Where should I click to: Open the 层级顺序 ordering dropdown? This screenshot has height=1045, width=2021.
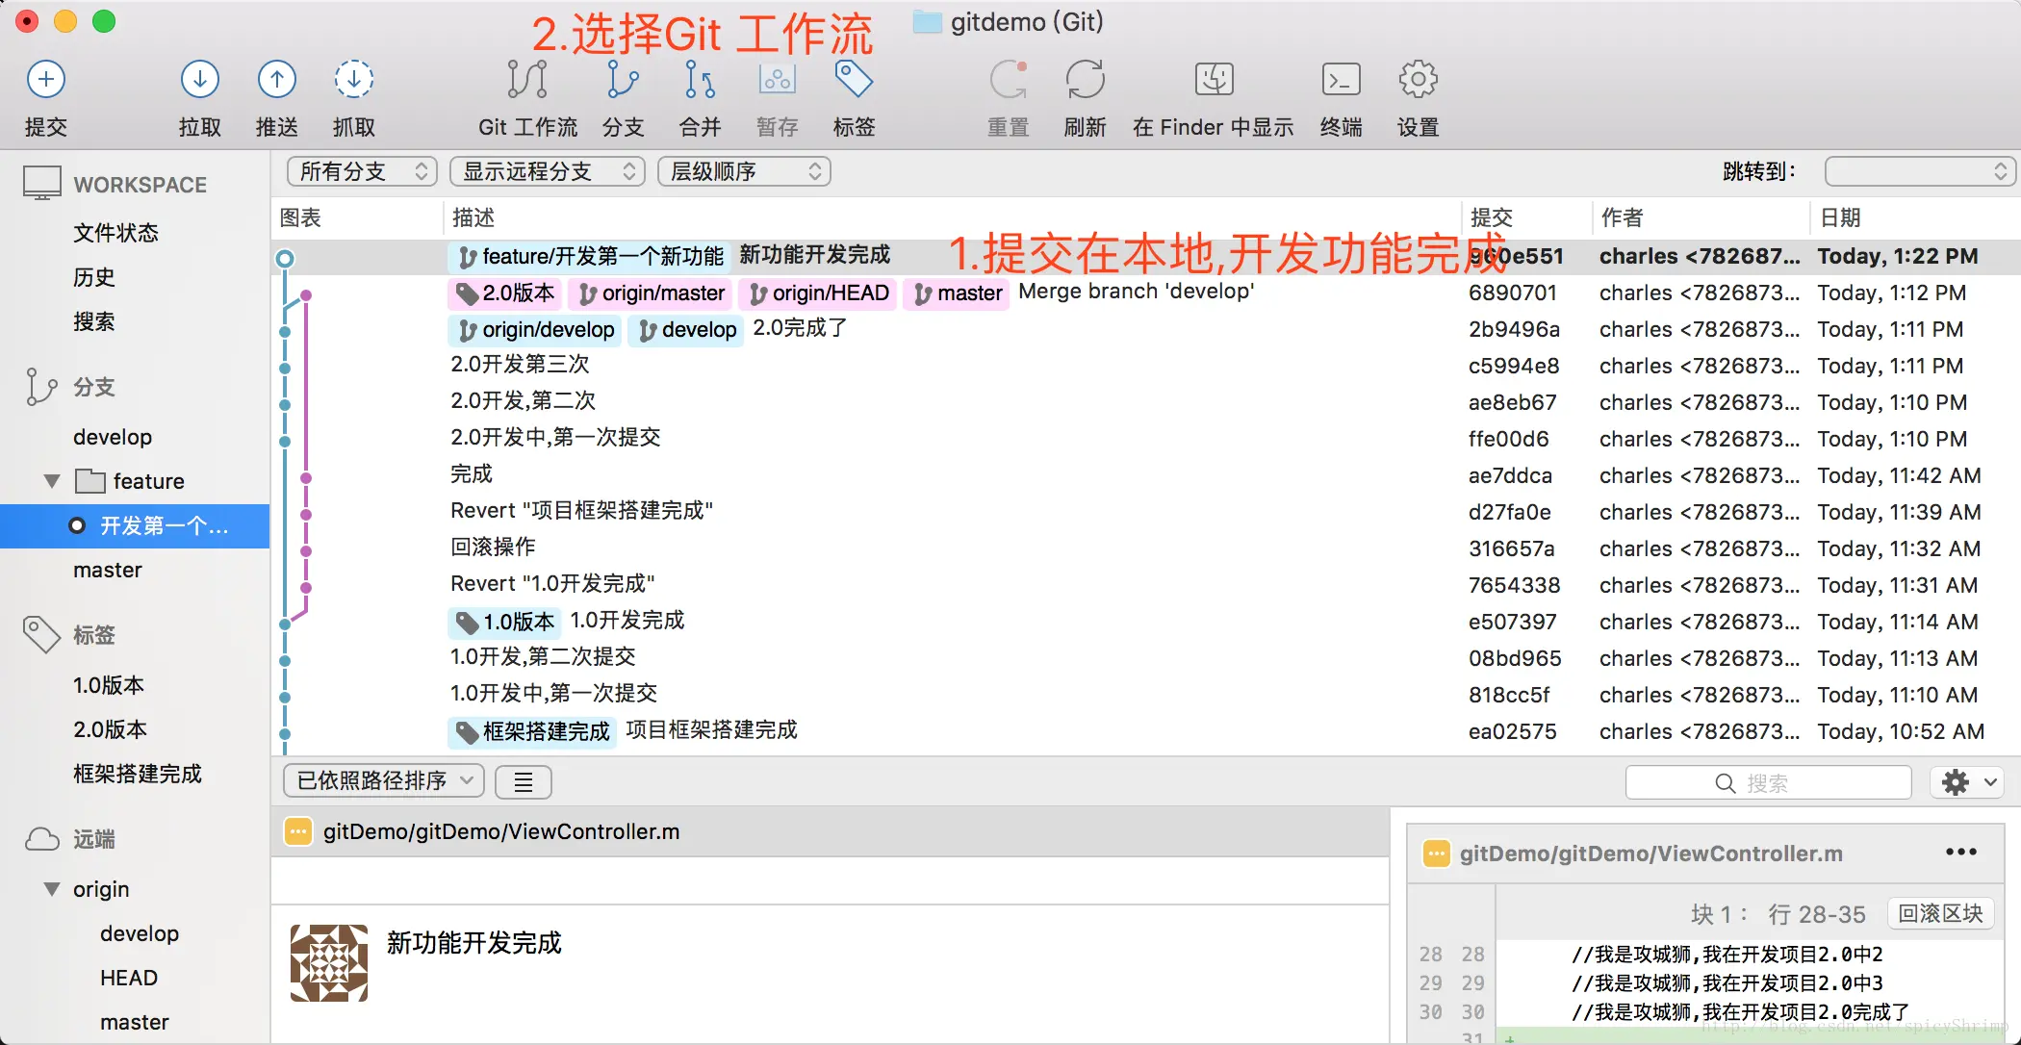pos(744,171)
